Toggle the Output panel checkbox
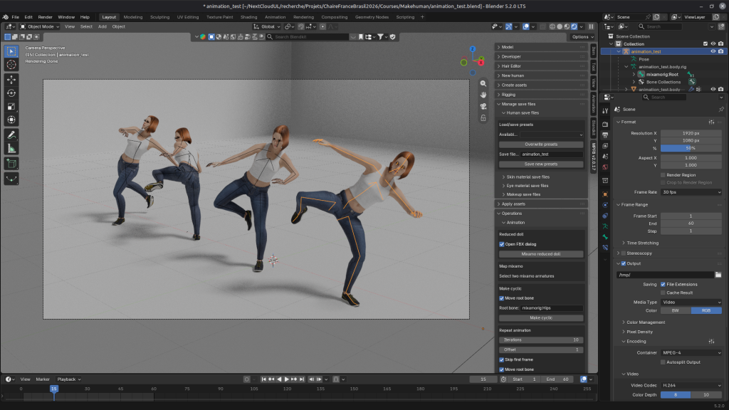The height and width of the screenshot is (410, 729). pos(624,263)
